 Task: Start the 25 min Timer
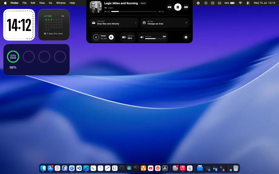coord(111,37)
